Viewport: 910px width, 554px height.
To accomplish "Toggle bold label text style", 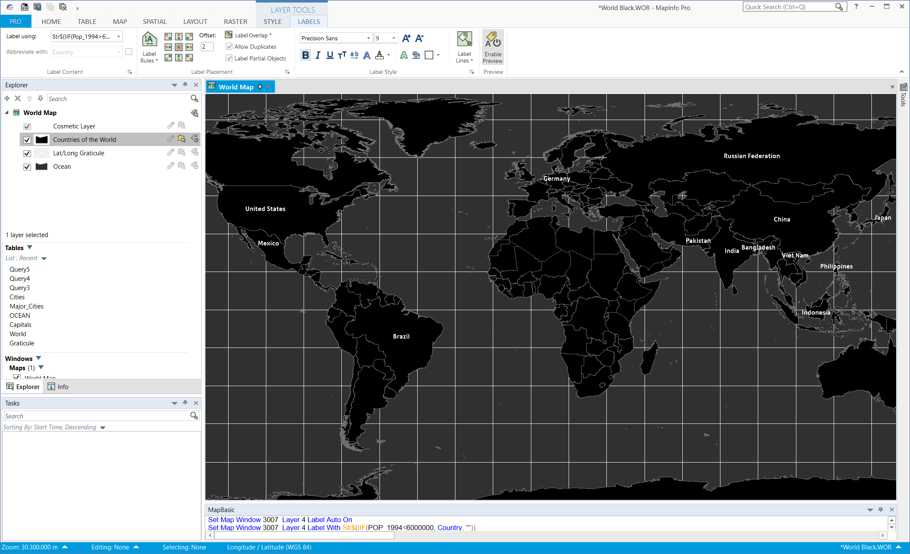I will click(306, 55).
